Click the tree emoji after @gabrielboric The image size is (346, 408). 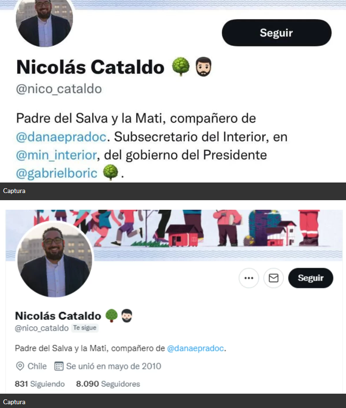click(x=110, y=172)
